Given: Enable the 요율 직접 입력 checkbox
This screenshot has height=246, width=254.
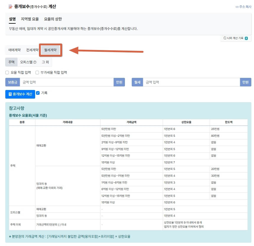Looking at the screenshot, I should 7,73.
